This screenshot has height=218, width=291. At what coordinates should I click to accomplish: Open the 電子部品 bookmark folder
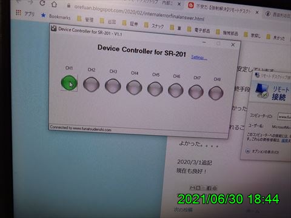(x=198, y=30)
